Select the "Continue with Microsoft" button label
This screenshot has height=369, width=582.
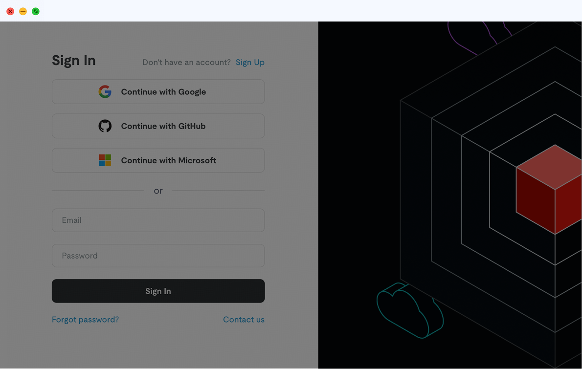click(169, 160)
